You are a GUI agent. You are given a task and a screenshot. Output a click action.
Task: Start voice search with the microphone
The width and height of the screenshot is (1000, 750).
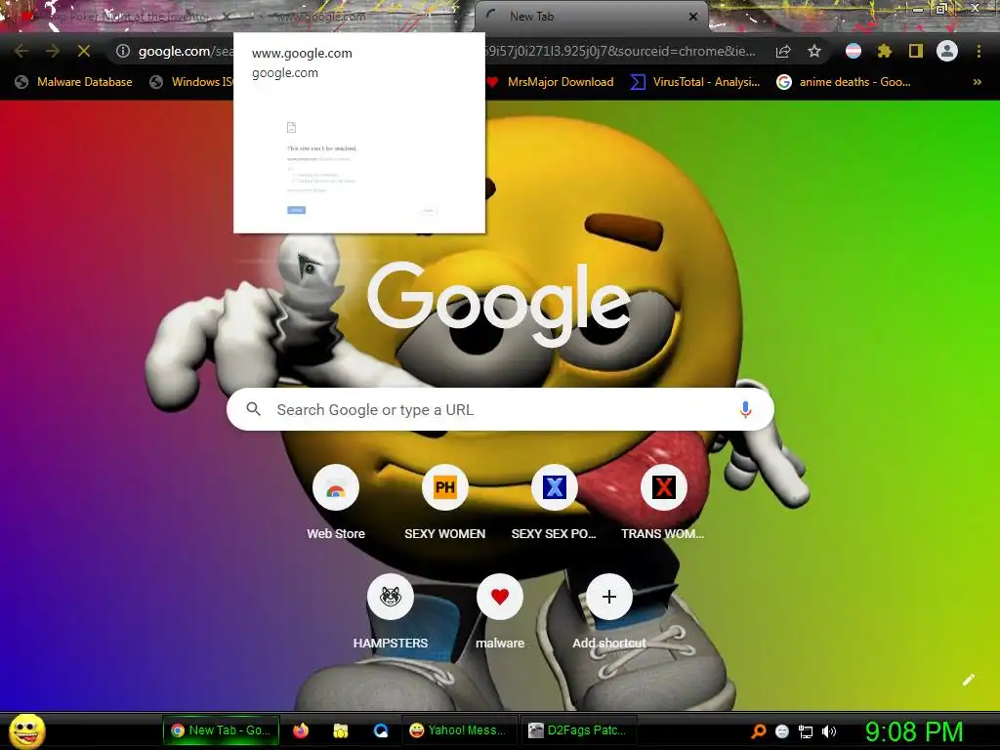(x=745, y=409)
